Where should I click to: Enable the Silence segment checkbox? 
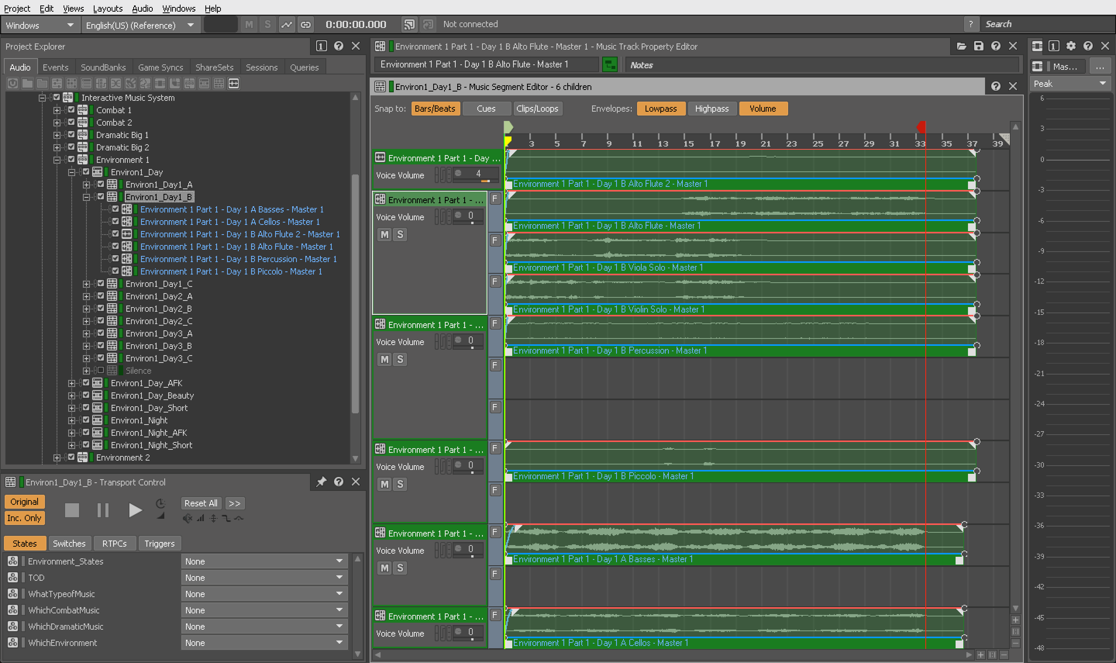[x=100, y=370]
